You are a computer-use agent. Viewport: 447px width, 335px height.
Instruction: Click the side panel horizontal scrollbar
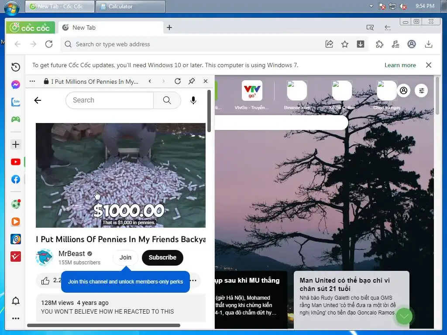103,325
